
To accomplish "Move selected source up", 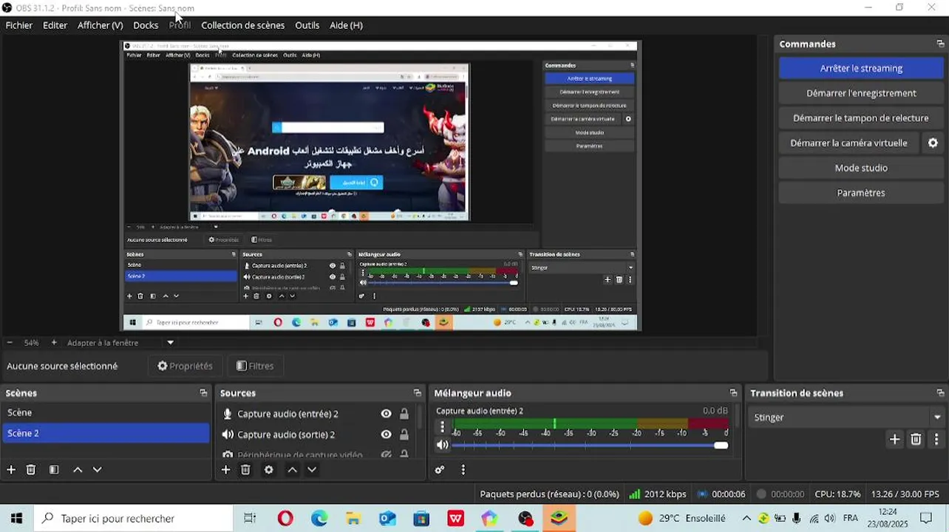I will tap(293, 469).
